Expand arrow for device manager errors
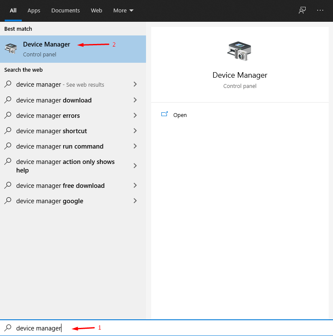The width and height of the screenshot is (333, 336). 135,115
